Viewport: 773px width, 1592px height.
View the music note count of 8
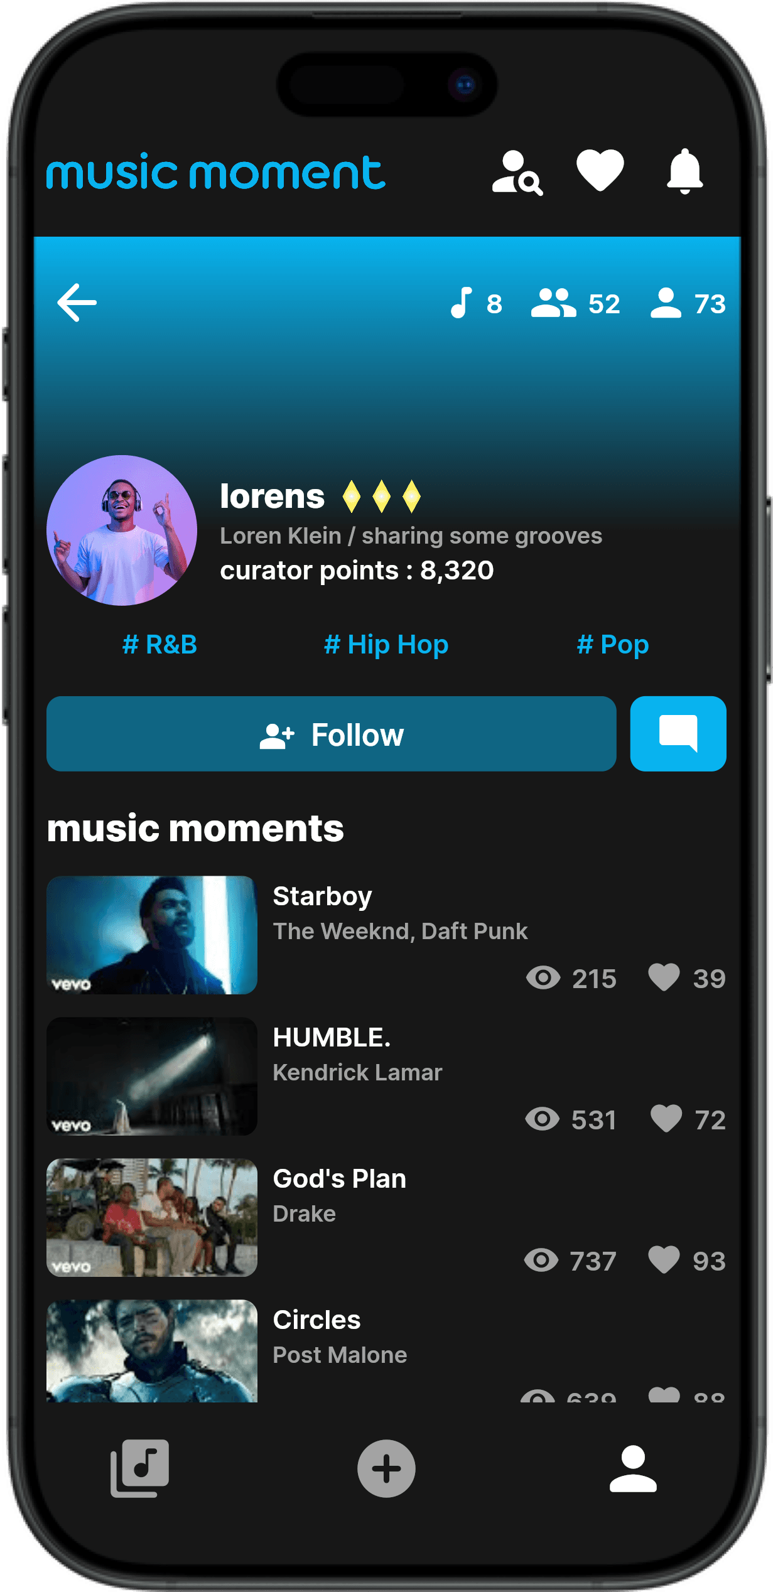click(x=476, y=303)
